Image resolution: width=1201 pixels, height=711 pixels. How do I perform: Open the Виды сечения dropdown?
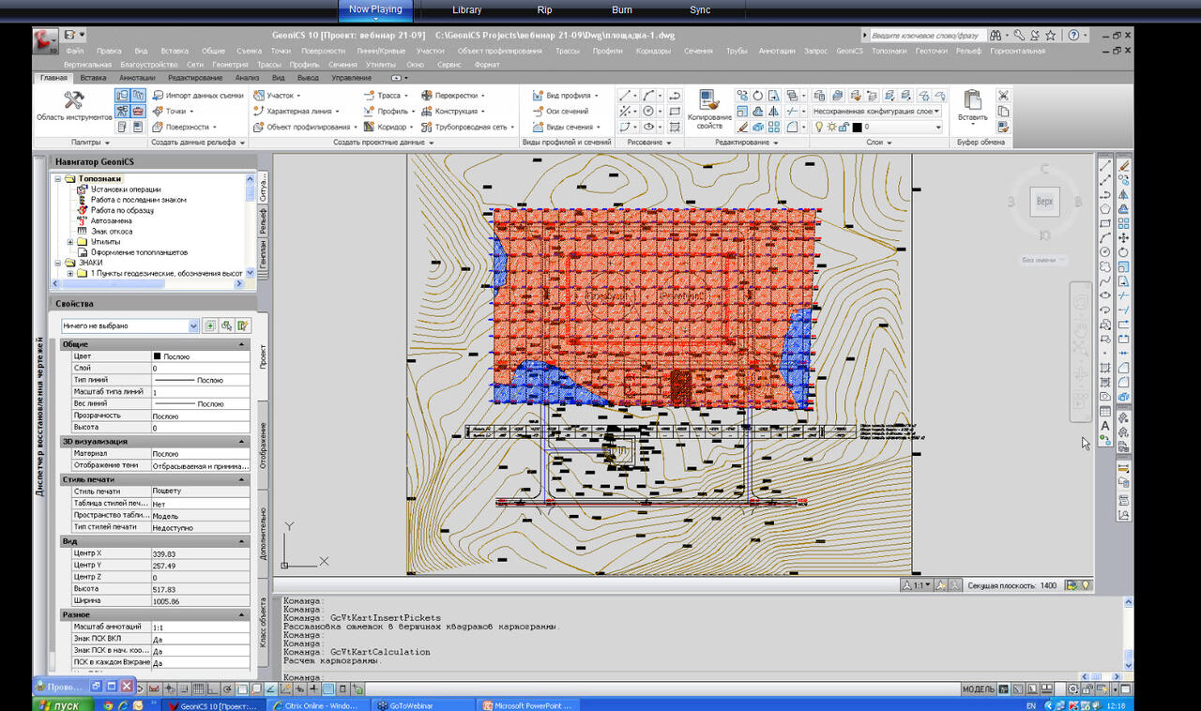tap(566, 127)
